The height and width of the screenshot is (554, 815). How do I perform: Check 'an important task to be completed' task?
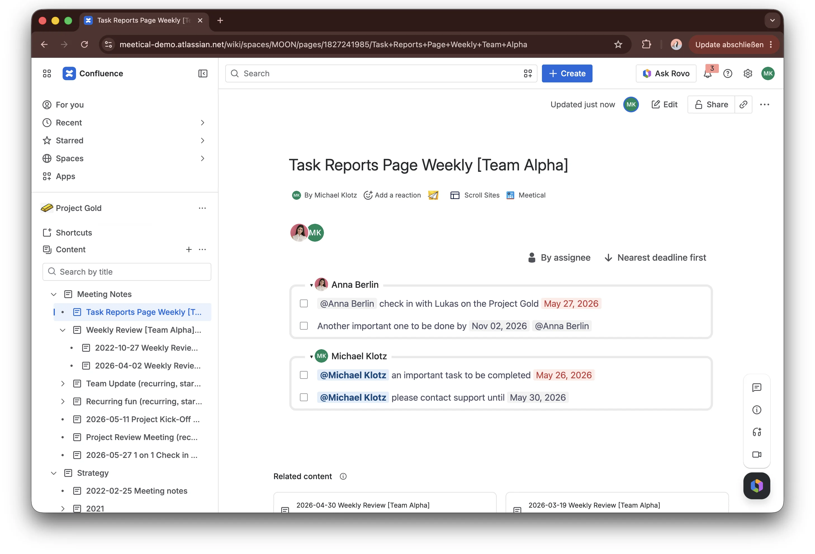tap(304, 375)
